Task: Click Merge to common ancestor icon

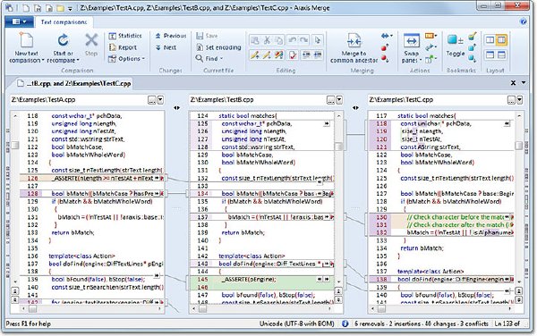Action: 354,41
